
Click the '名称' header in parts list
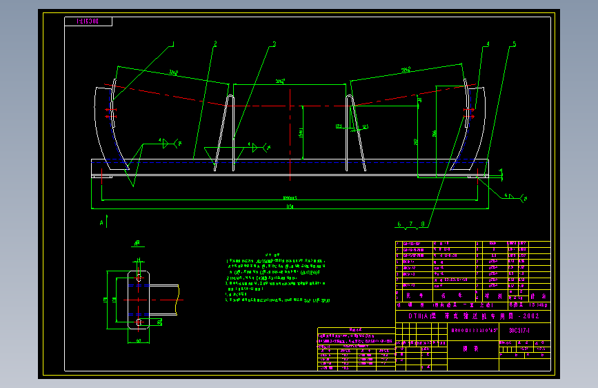click(452, 295)
